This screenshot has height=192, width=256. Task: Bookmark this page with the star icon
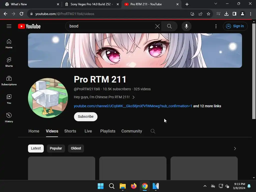coord(208,14)
